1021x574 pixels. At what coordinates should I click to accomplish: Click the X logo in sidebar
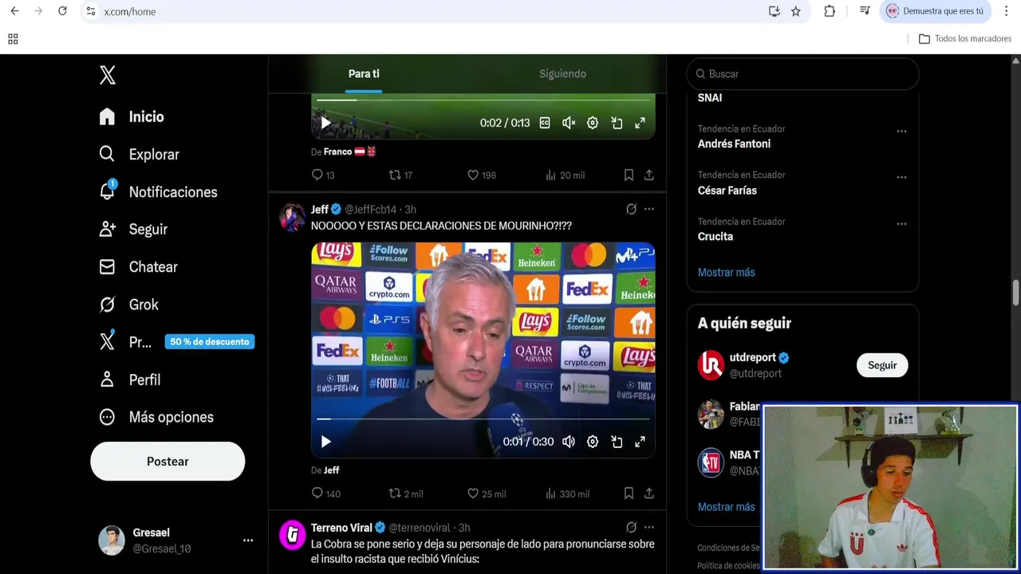pos(108,75)
